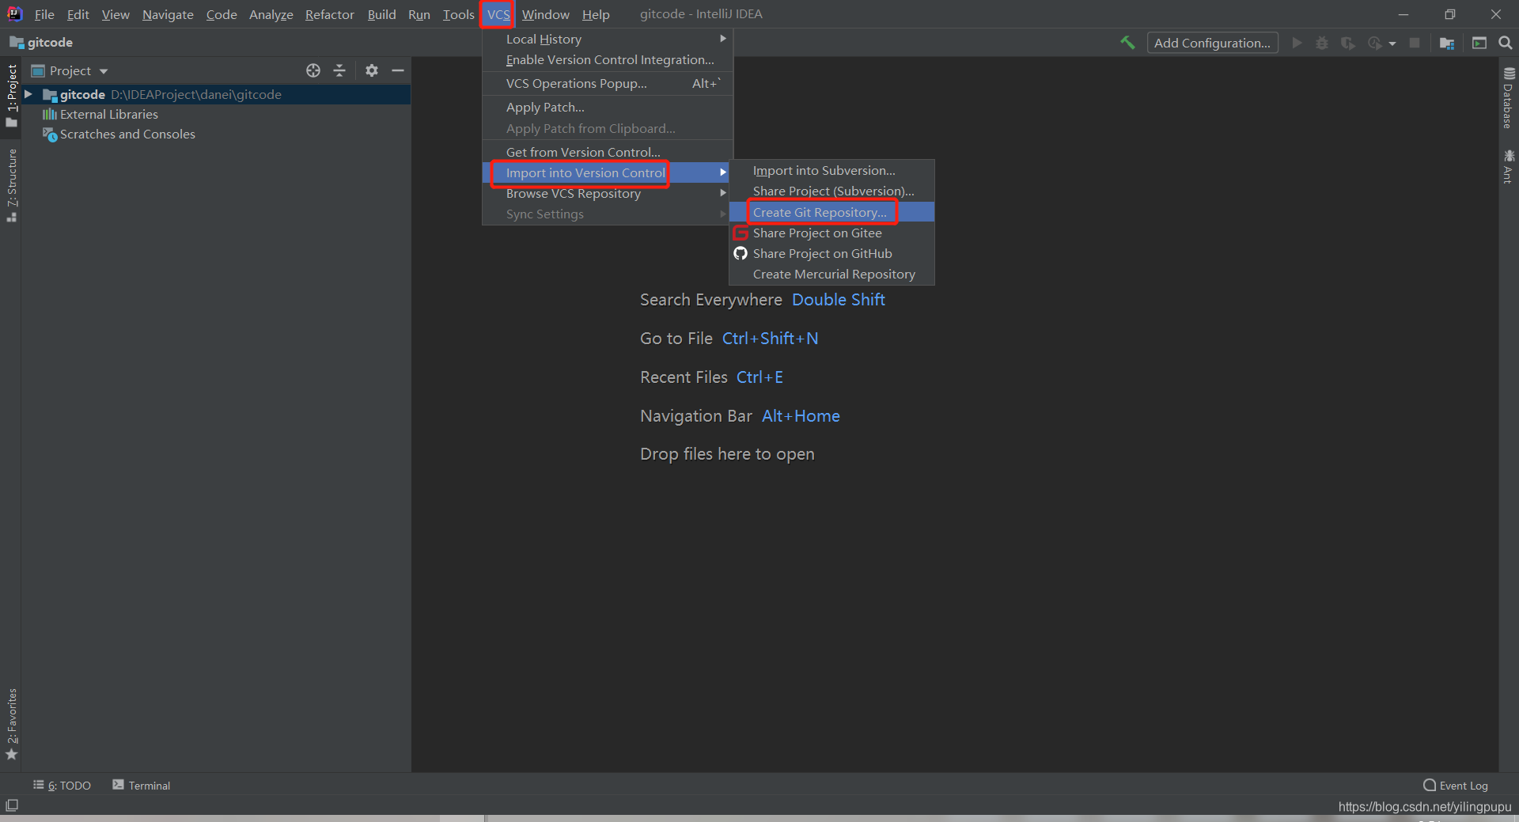
Task: Click the Run with Coverage icon
Action: pos(1348,43)
